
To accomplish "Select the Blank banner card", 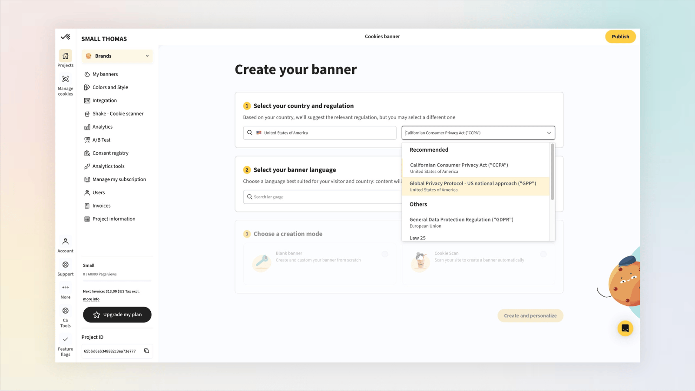I will click(320, 264).
